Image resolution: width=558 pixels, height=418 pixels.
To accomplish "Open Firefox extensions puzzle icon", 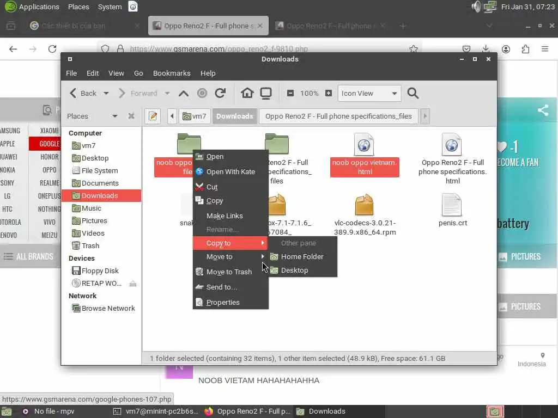I will 525,49.
